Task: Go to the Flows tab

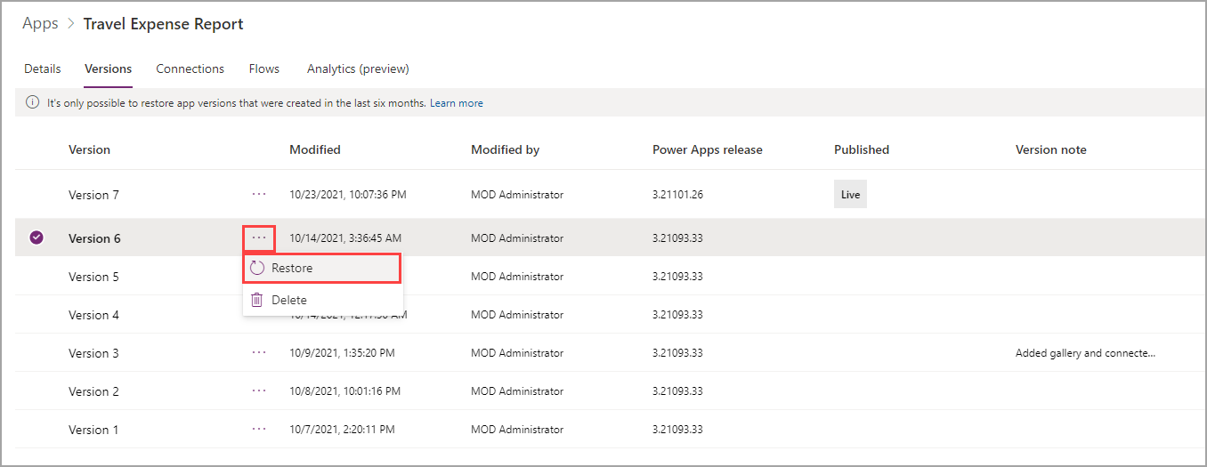Action: [x=264, y=68]
